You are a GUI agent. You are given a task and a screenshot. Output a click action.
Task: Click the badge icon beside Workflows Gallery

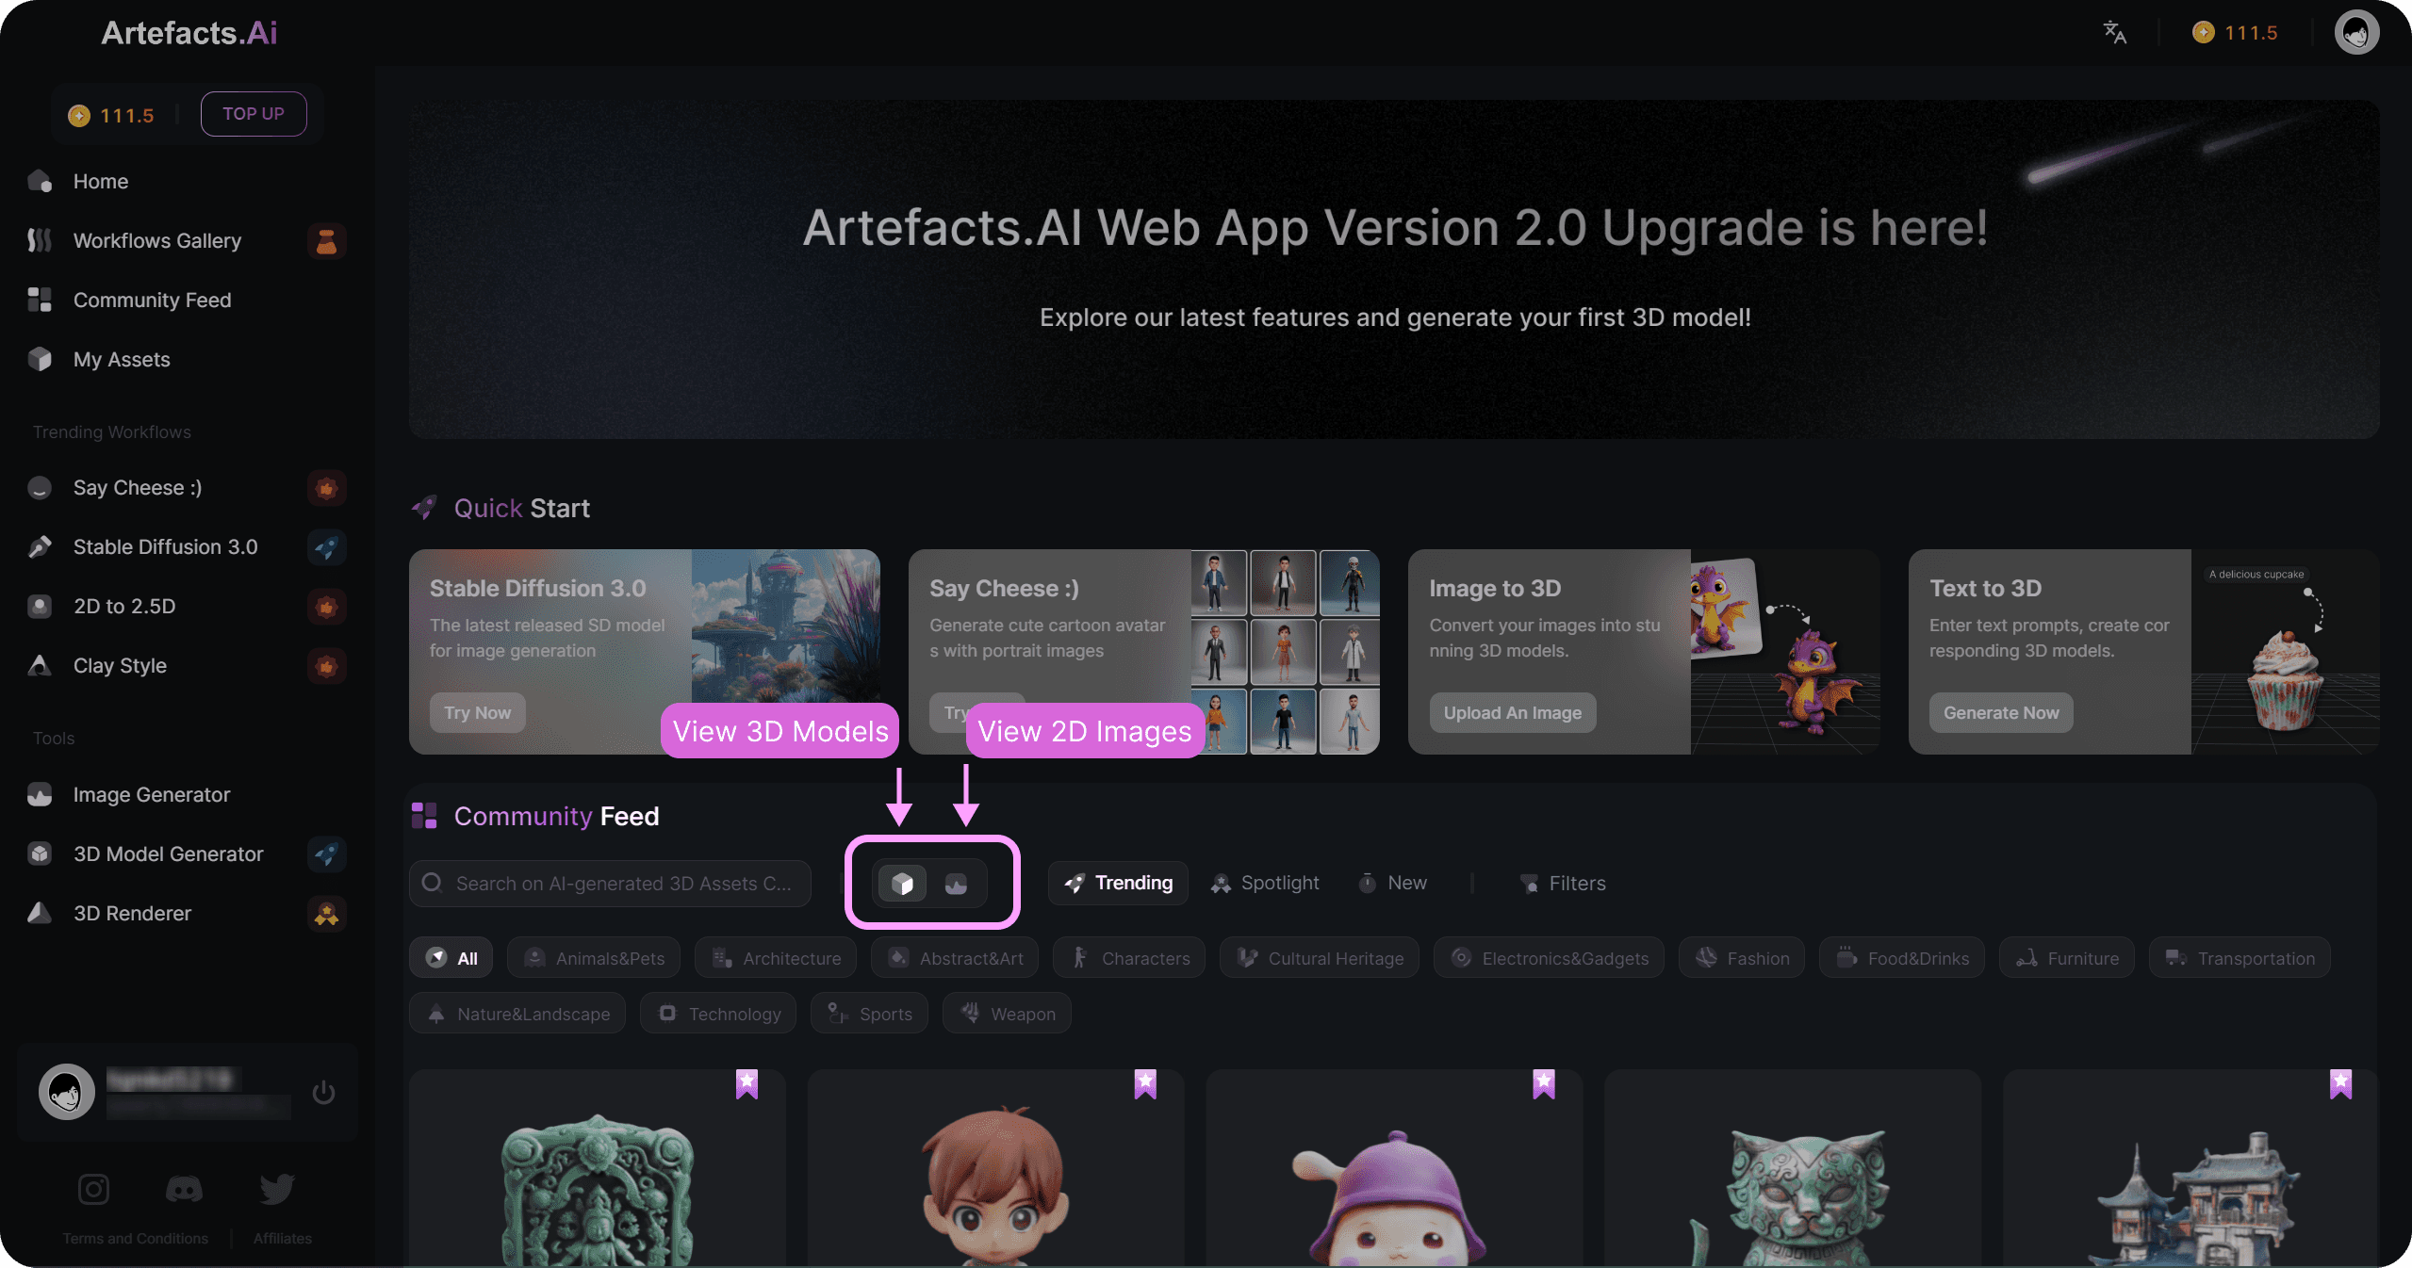[326, 241]
